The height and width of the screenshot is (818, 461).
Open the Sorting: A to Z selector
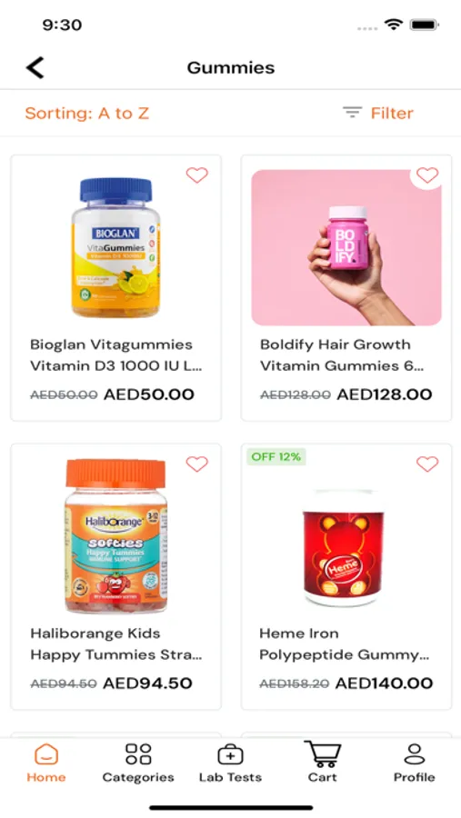87,114
